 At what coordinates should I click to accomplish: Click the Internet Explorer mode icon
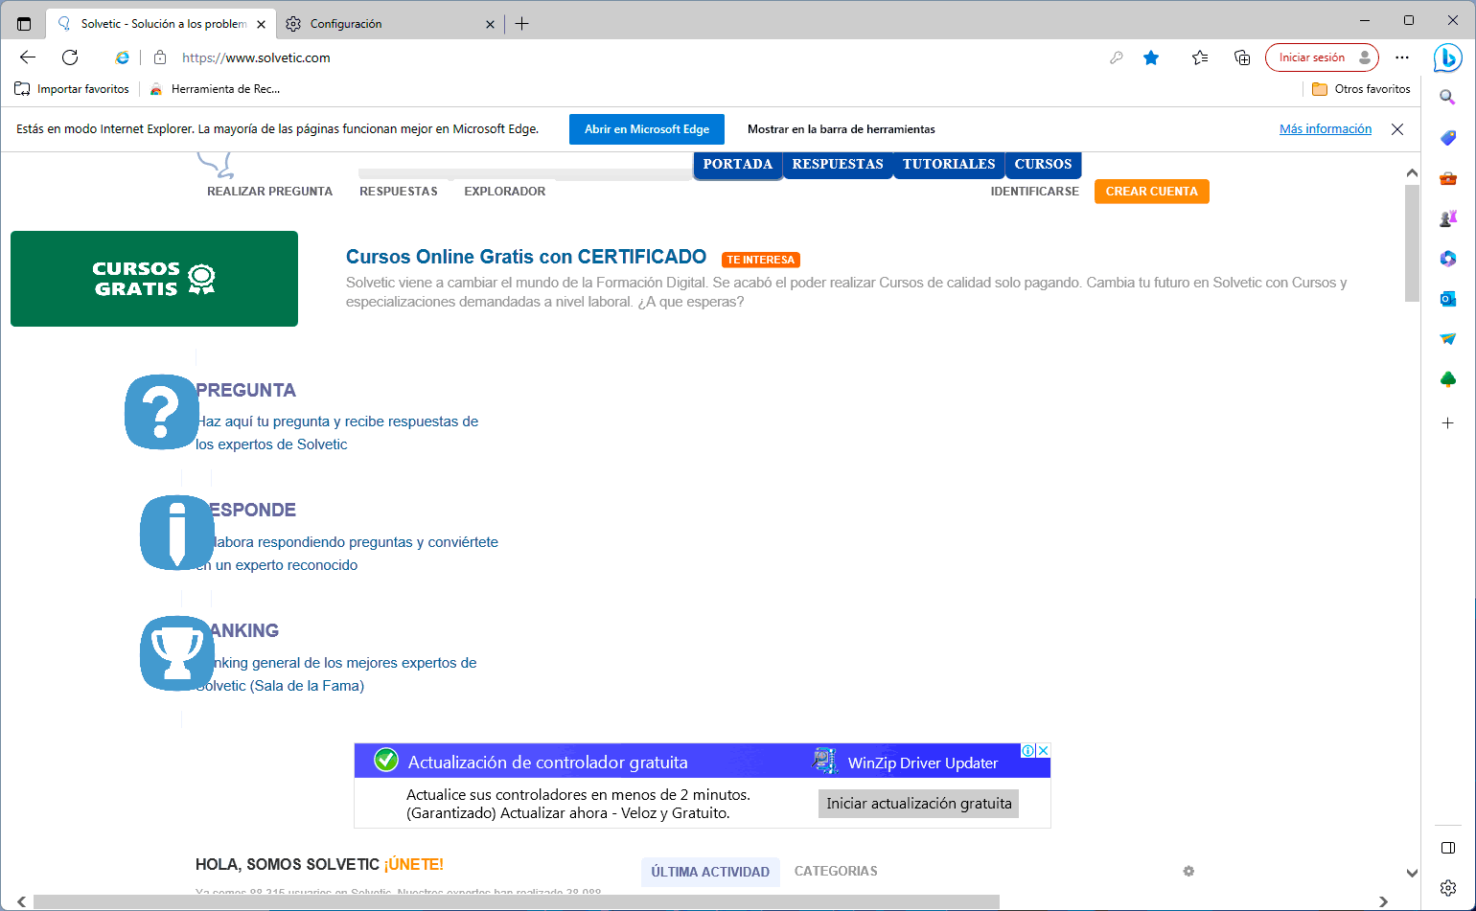point(123,57)
